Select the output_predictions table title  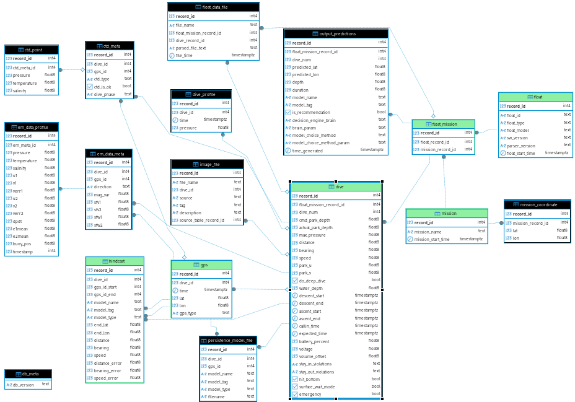point(337,33)
